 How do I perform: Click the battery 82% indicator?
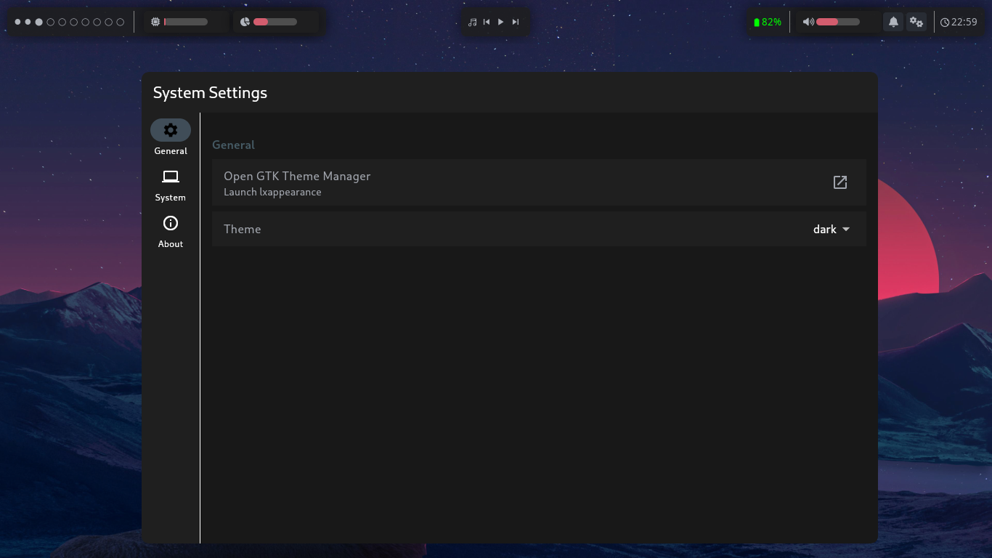pos(768,23)
